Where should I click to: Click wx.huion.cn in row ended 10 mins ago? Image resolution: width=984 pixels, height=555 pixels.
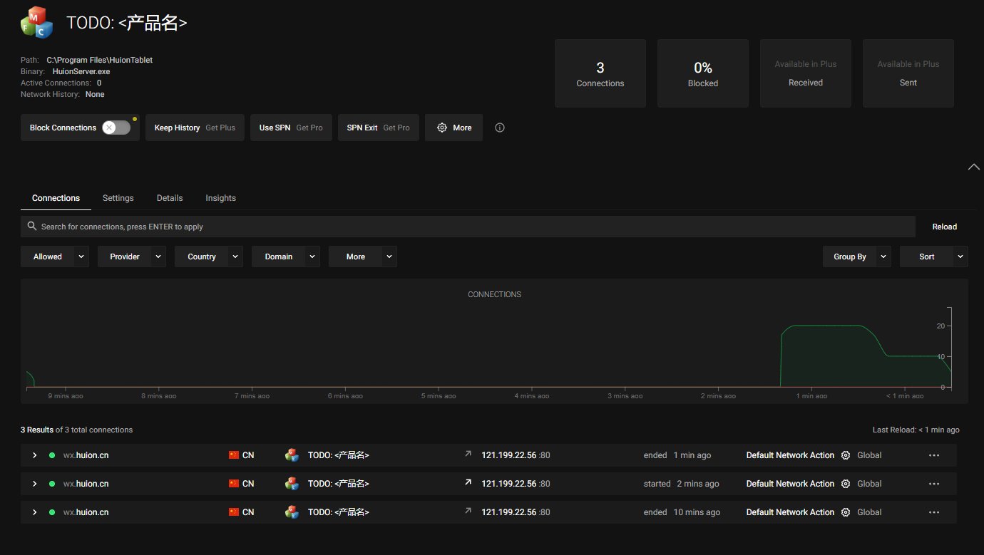[x=86, y=512]
